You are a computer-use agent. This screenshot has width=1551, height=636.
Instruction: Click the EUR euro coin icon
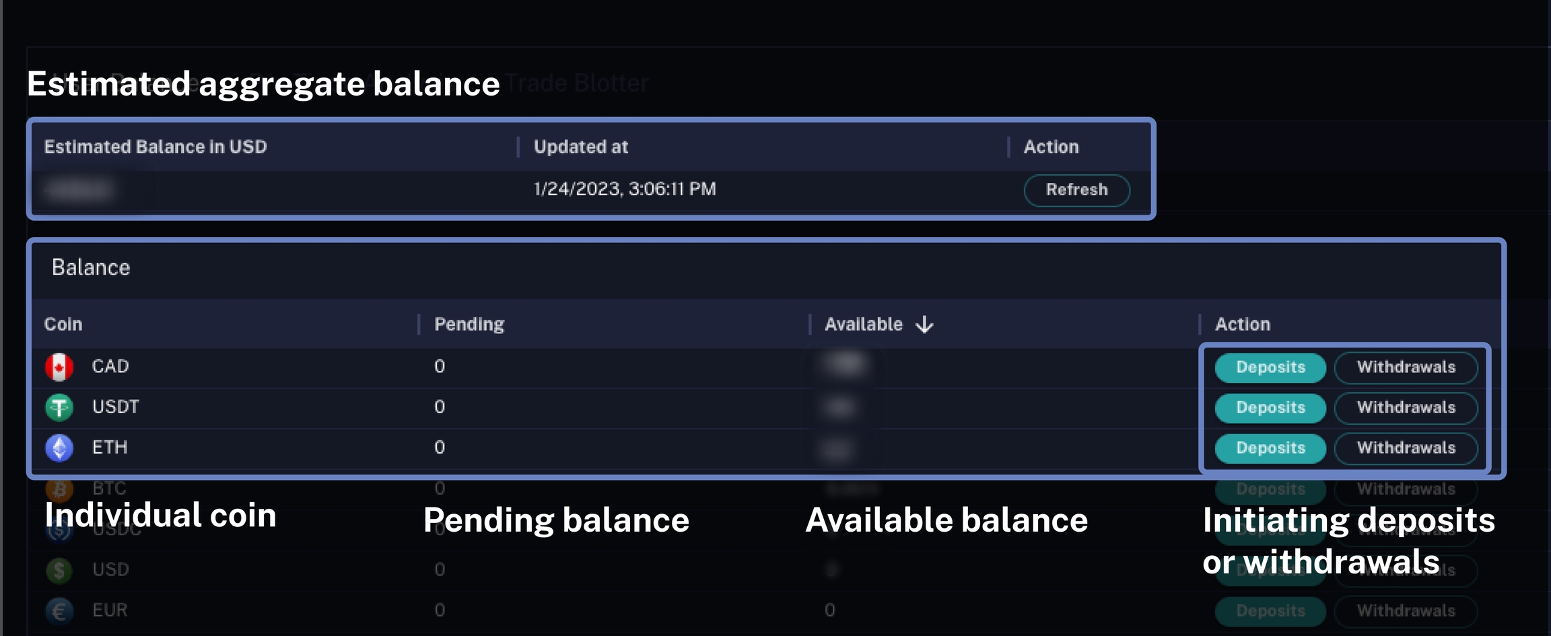coord(59,610)
